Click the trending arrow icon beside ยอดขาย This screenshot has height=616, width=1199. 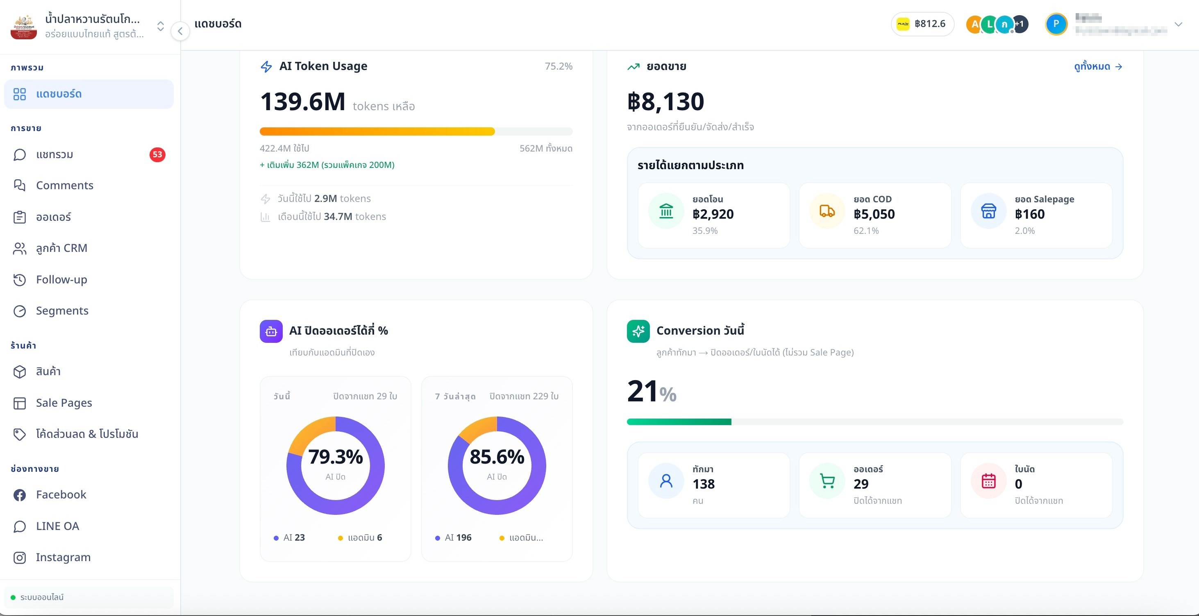(x=634, y=66)
